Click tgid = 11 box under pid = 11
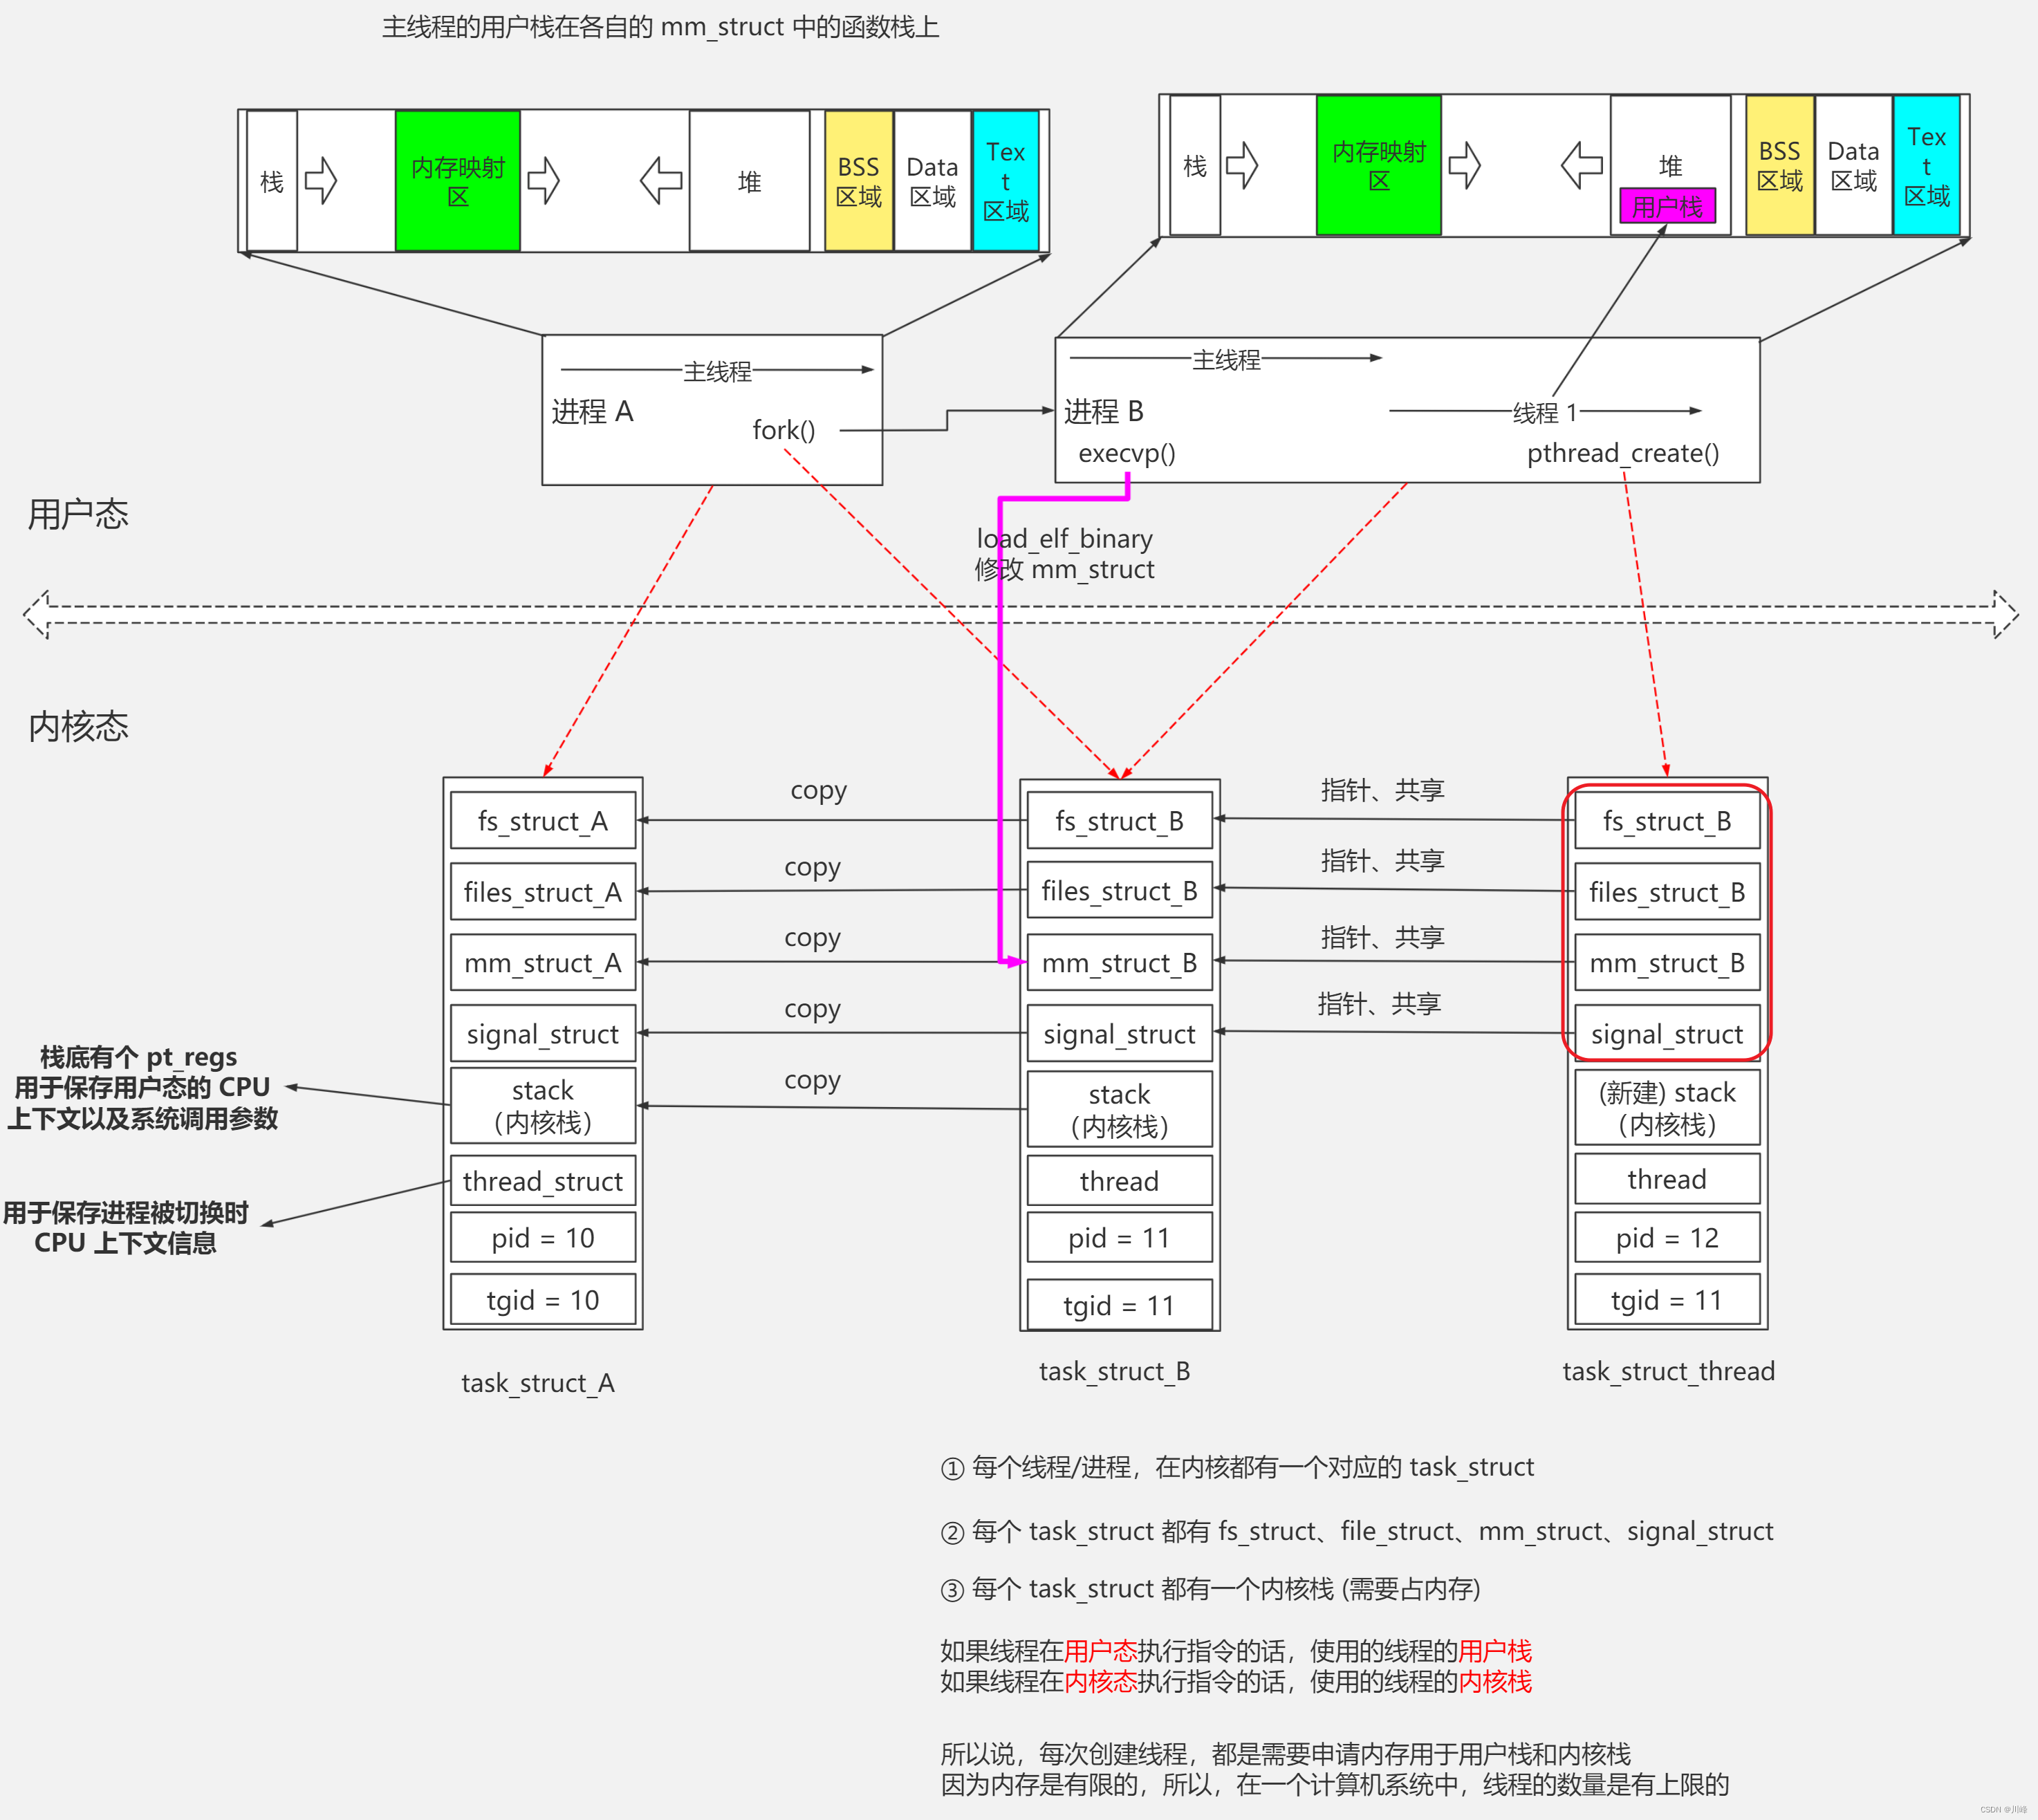 coord(1120,1305)
